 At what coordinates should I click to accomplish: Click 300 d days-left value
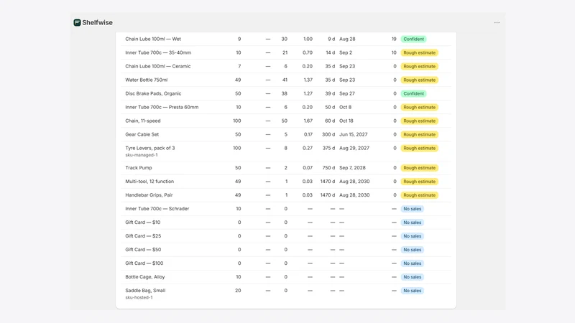[x=328, y=134]
